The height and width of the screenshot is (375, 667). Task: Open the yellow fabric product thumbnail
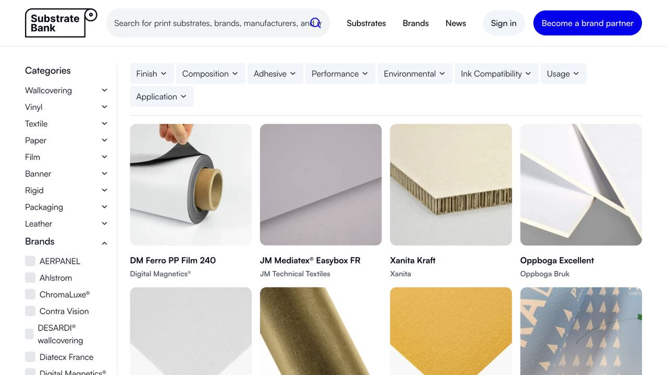pyautogui.click(x=451, y=331)
